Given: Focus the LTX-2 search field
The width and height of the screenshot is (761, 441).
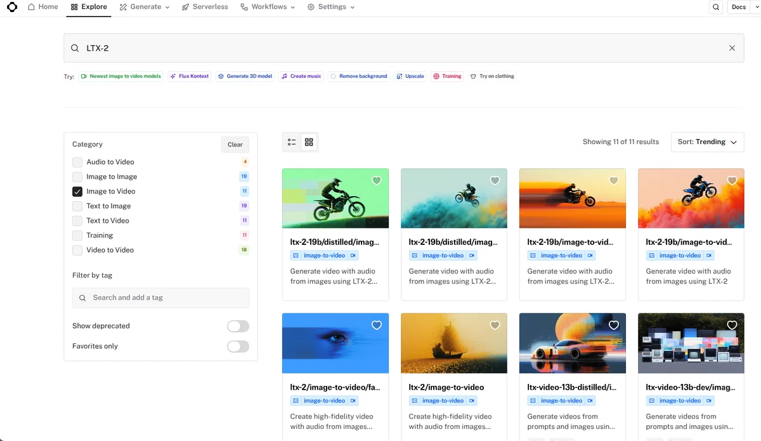Looking at the screenshot, I should tap(403, 48).
